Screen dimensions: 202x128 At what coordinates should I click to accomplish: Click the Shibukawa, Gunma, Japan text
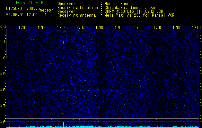[x=130, y=8]
